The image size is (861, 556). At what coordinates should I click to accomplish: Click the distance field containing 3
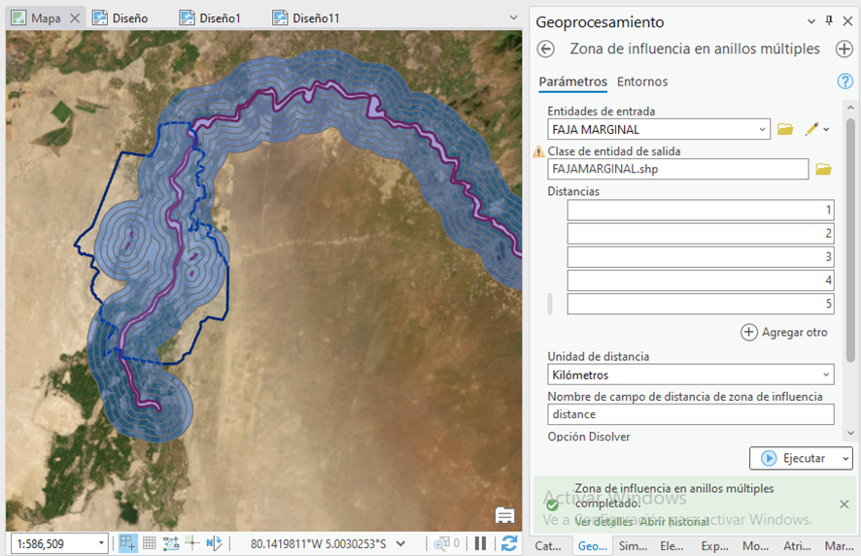click(x=700, y=257)
